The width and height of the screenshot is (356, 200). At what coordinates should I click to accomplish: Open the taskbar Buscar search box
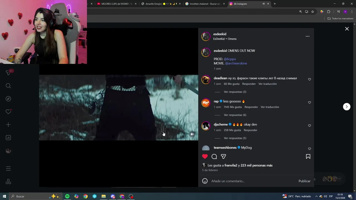click(35, 196)
